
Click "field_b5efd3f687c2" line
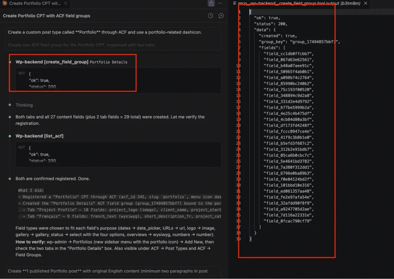pyautogui.click(x=289, y=143)
